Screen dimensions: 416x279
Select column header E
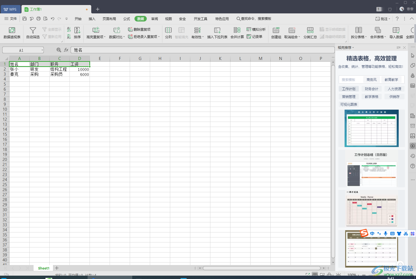click(100, 58)
